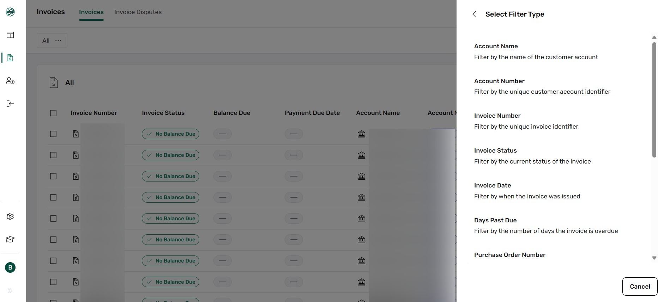This screenshot has height=302, width=664.
Task: Check the sixth invoice row checkbox
Action: pos(53,240)
